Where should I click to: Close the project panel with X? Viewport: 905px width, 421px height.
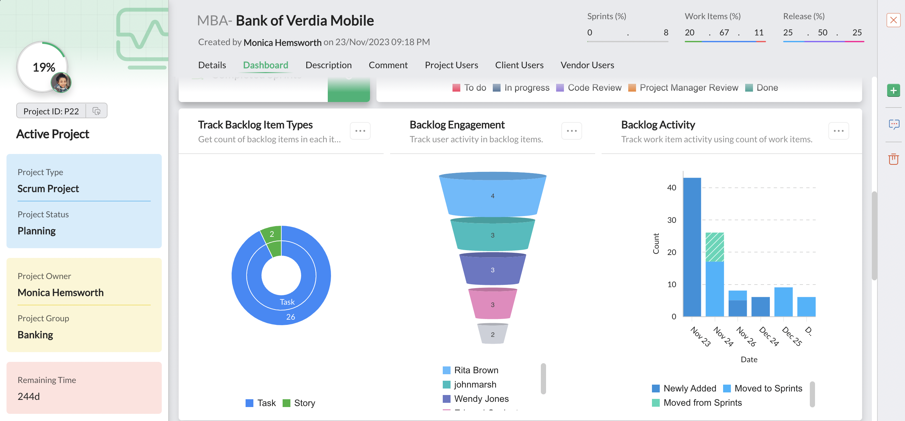[893, 20]
